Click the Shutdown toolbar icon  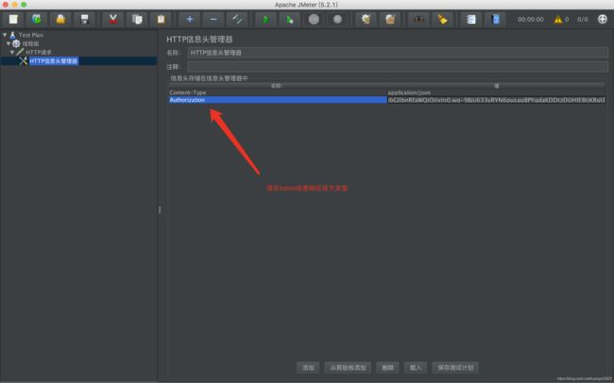pyautogui.click(x=337, y=19)
